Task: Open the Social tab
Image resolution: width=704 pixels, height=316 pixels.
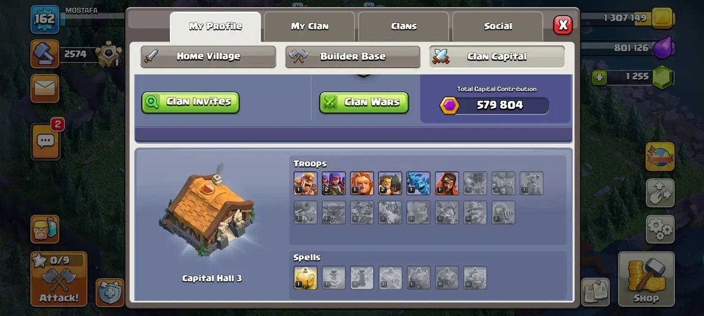Action: (x=498, y=26)
